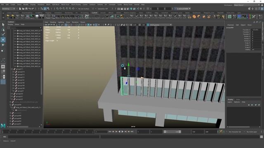Viewport: 264px width, 148px height.
Task: Open the Symmetry: Off dropdown
Action: click(x=103, y=9)
